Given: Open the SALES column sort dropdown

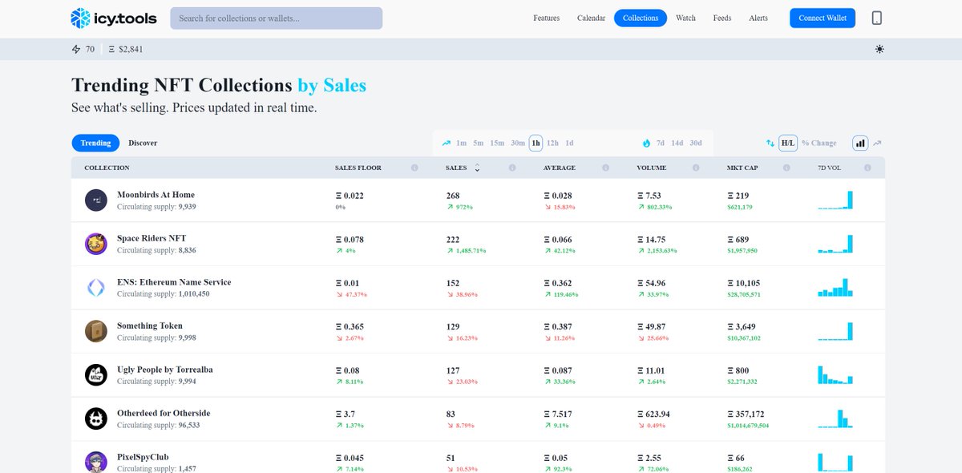Looking at the screenshot, I should point(476,168).
